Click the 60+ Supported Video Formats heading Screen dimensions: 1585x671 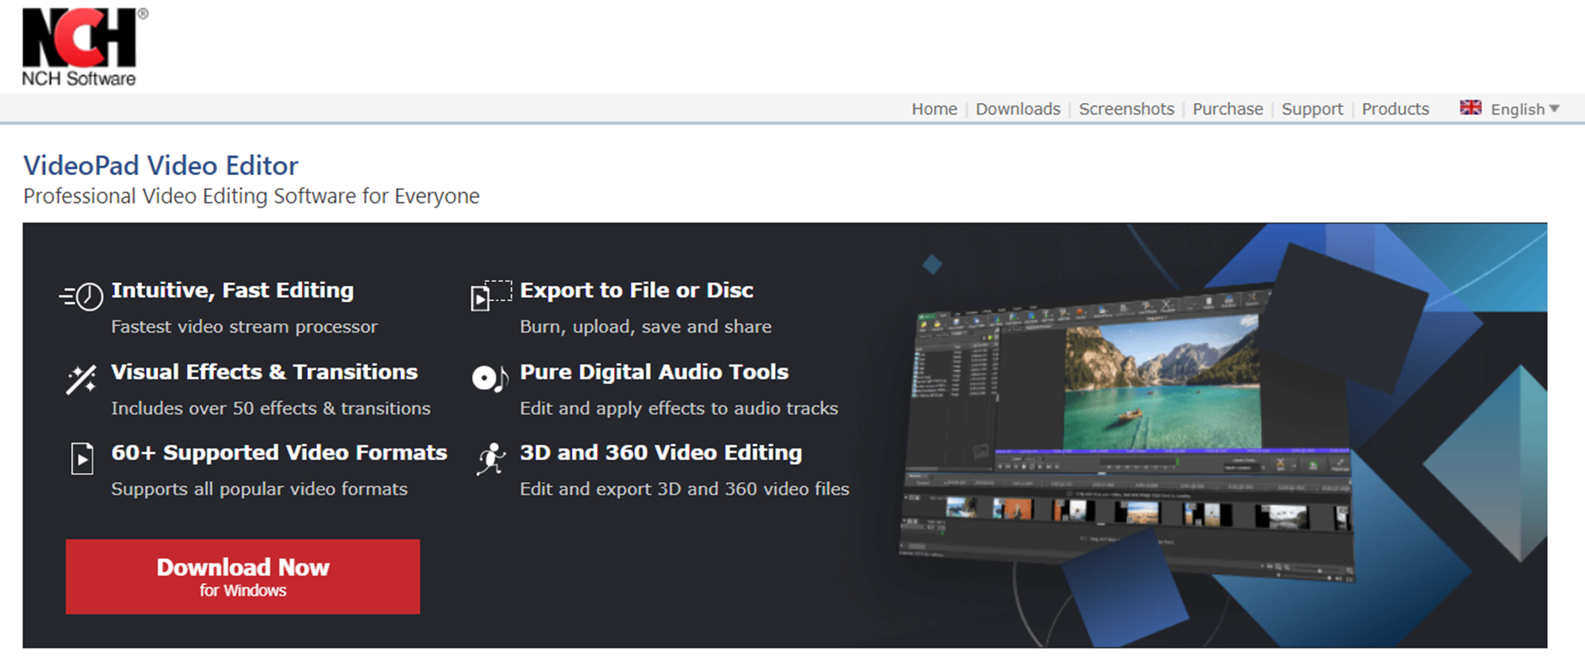click(x=279, y=453)
